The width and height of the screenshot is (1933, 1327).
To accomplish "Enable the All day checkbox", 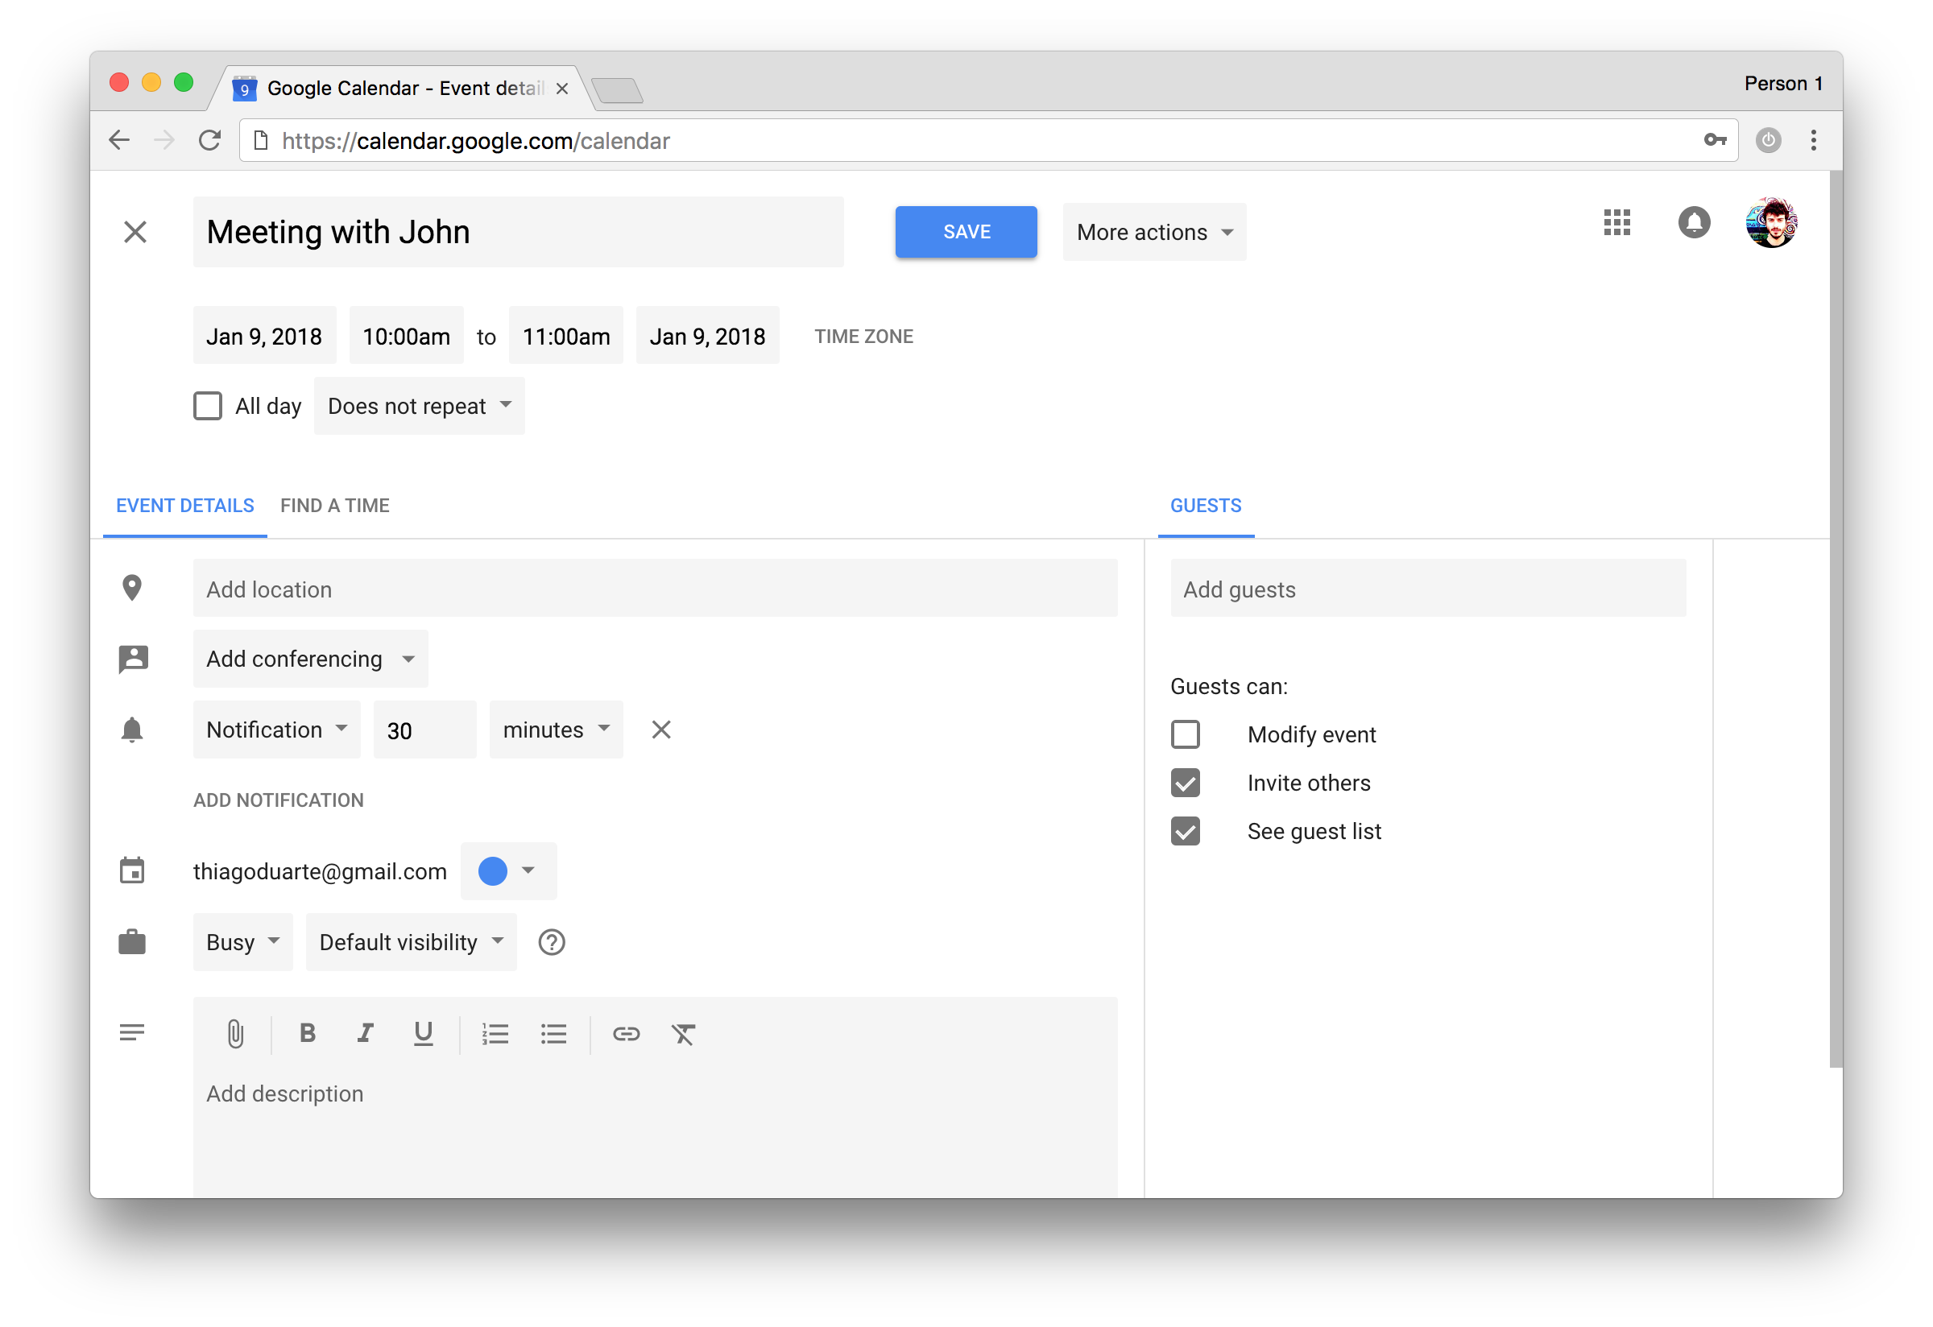I will pos(208,406).
